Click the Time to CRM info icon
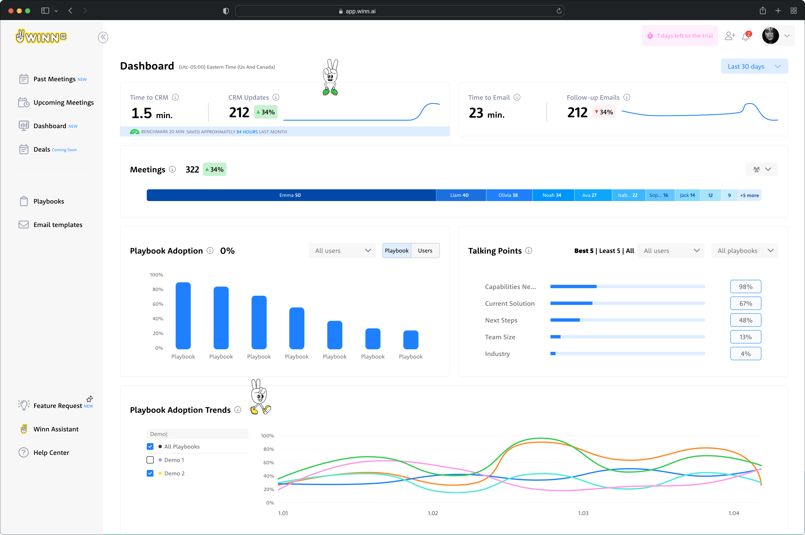 [175, 97]
